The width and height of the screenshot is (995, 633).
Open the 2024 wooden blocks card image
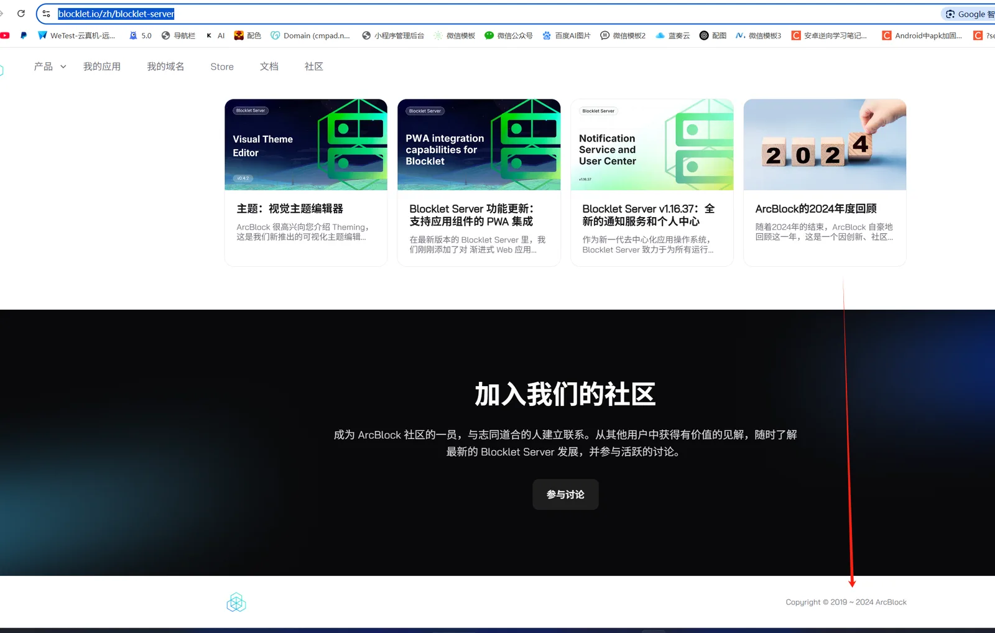[825, 144]
